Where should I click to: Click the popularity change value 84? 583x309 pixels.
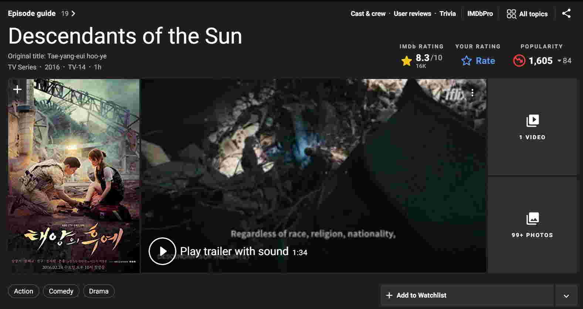(x=567, y=61)
